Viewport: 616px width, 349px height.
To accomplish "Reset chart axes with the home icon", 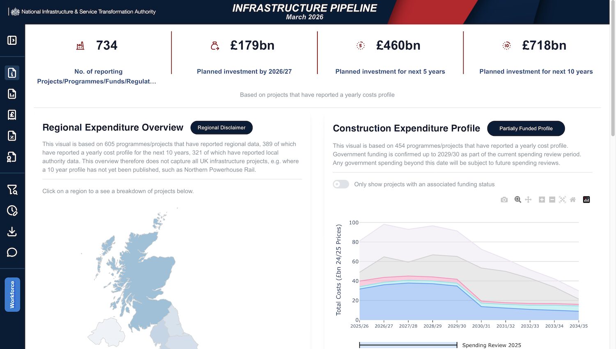I will [572, 200].
